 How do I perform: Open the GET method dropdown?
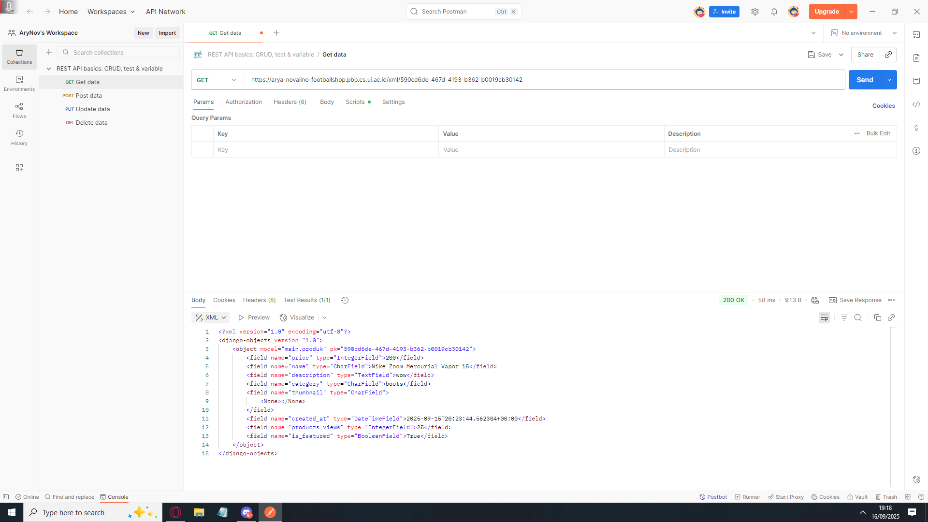coord(217,80)
